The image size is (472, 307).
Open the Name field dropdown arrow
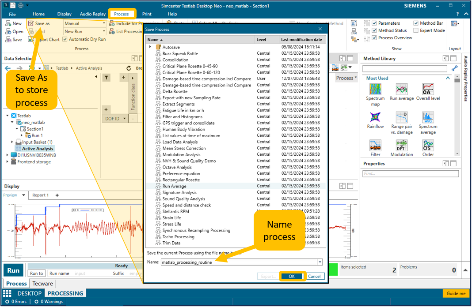[320, 262]
